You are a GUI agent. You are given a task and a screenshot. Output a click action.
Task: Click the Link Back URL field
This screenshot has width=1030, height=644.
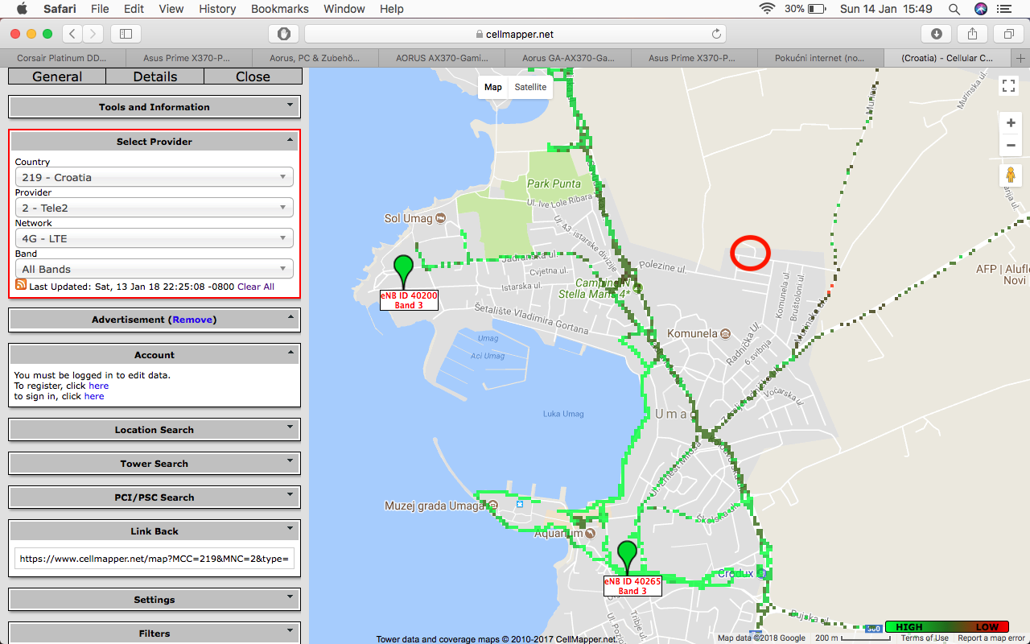tap(154, 558)
